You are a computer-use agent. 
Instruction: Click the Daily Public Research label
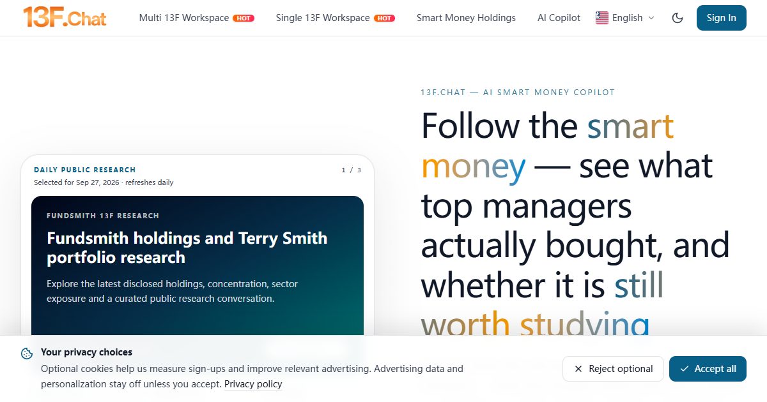tap(85, 170)
